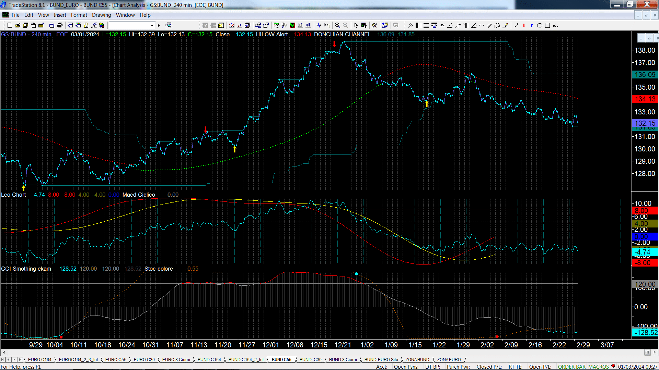Open the Edit menu

[29, 15]
